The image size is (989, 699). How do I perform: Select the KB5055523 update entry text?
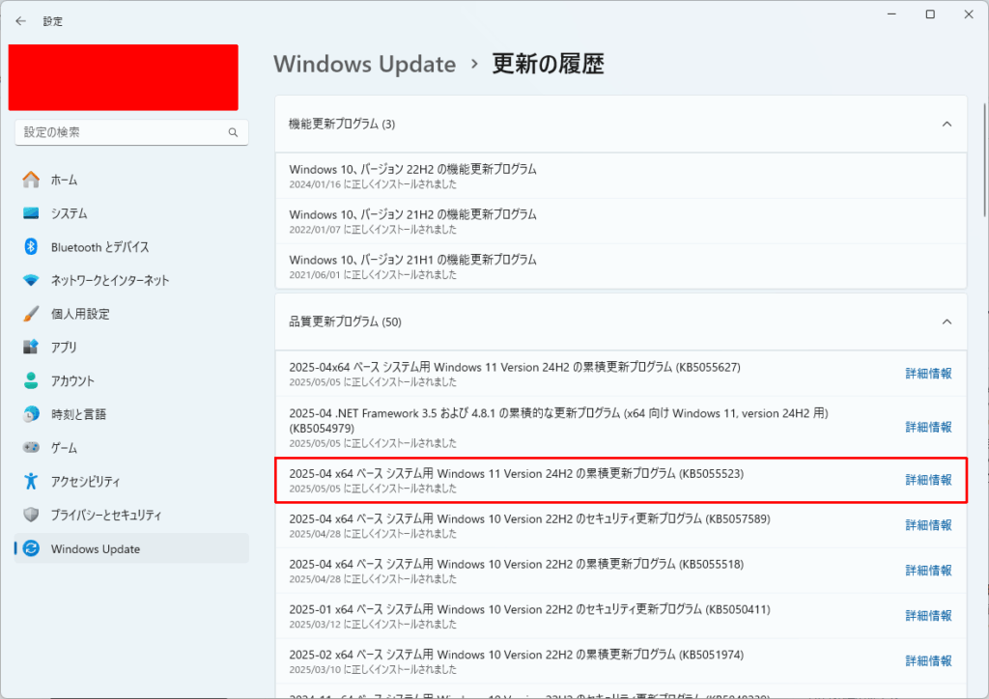(516, 474)
